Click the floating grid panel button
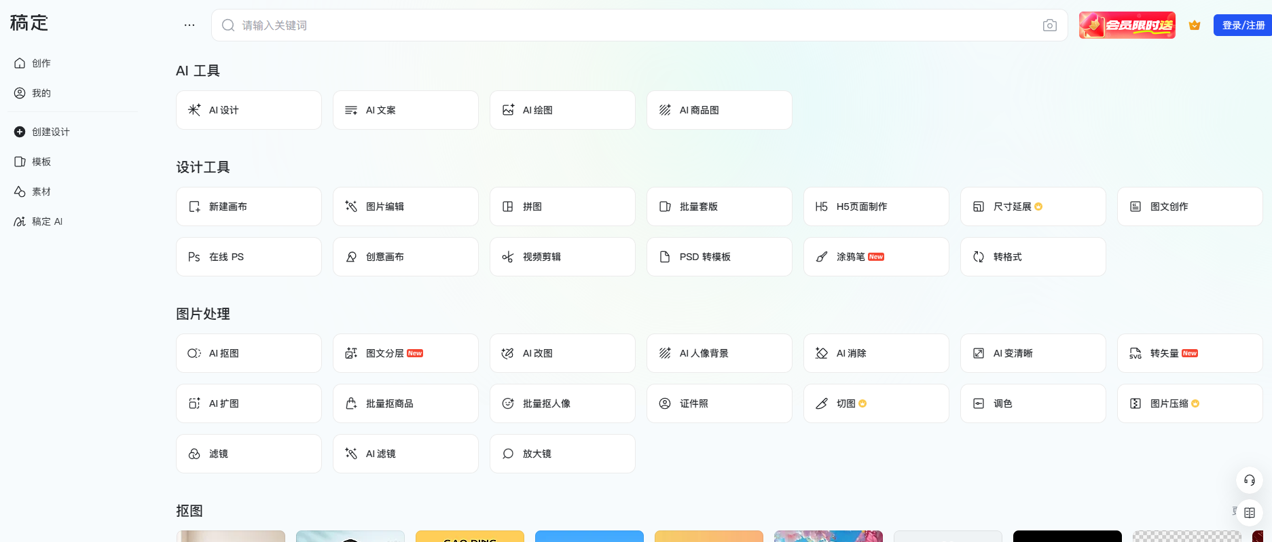Screen dimensions: 1272x542 point(1250,513)
